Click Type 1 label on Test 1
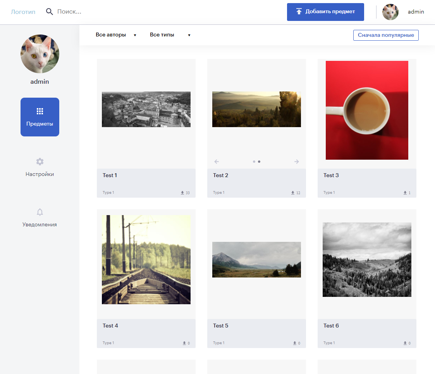 [108, 192]
